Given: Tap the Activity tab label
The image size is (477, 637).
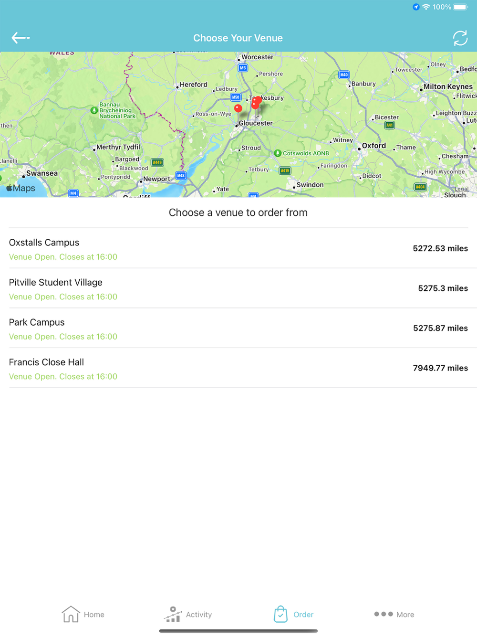Looking at the screenshot, I should [199, 615].
